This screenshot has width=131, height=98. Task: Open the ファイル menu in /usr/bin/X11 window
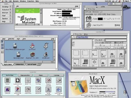(x=78, y=34)
